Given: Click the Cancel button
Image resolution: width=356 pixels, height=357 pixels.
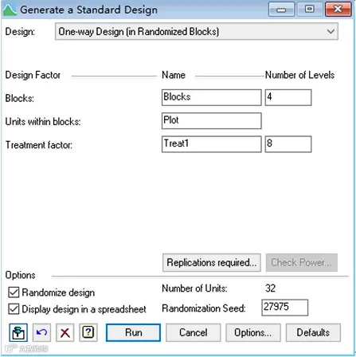Looking at the screenshot, I should 194,332.
